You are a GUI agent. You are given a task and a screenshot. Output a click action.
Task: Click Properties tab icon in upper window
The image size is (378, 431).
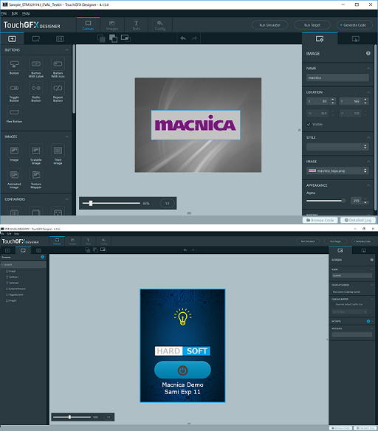coord(320,39)
